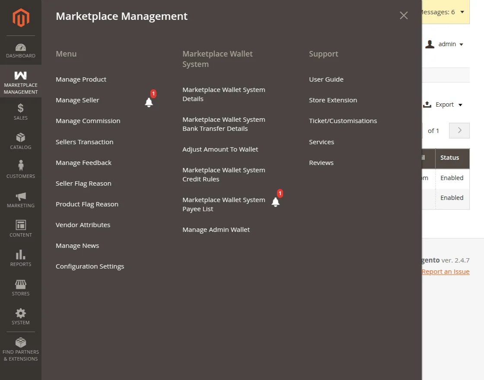The height and width of the screenshot is (380, 484).
Task: Open the System gear icon
Action: tap(21, 313)
